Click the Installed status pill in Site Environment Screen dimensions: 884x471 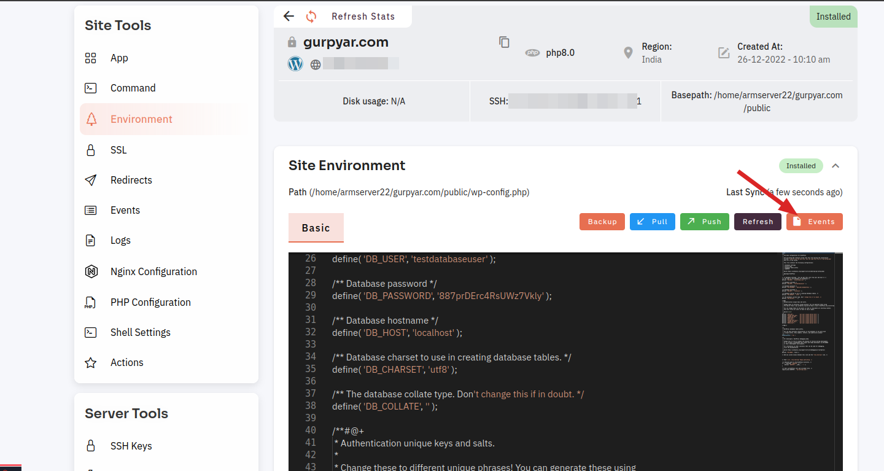(x=801, y=166)
